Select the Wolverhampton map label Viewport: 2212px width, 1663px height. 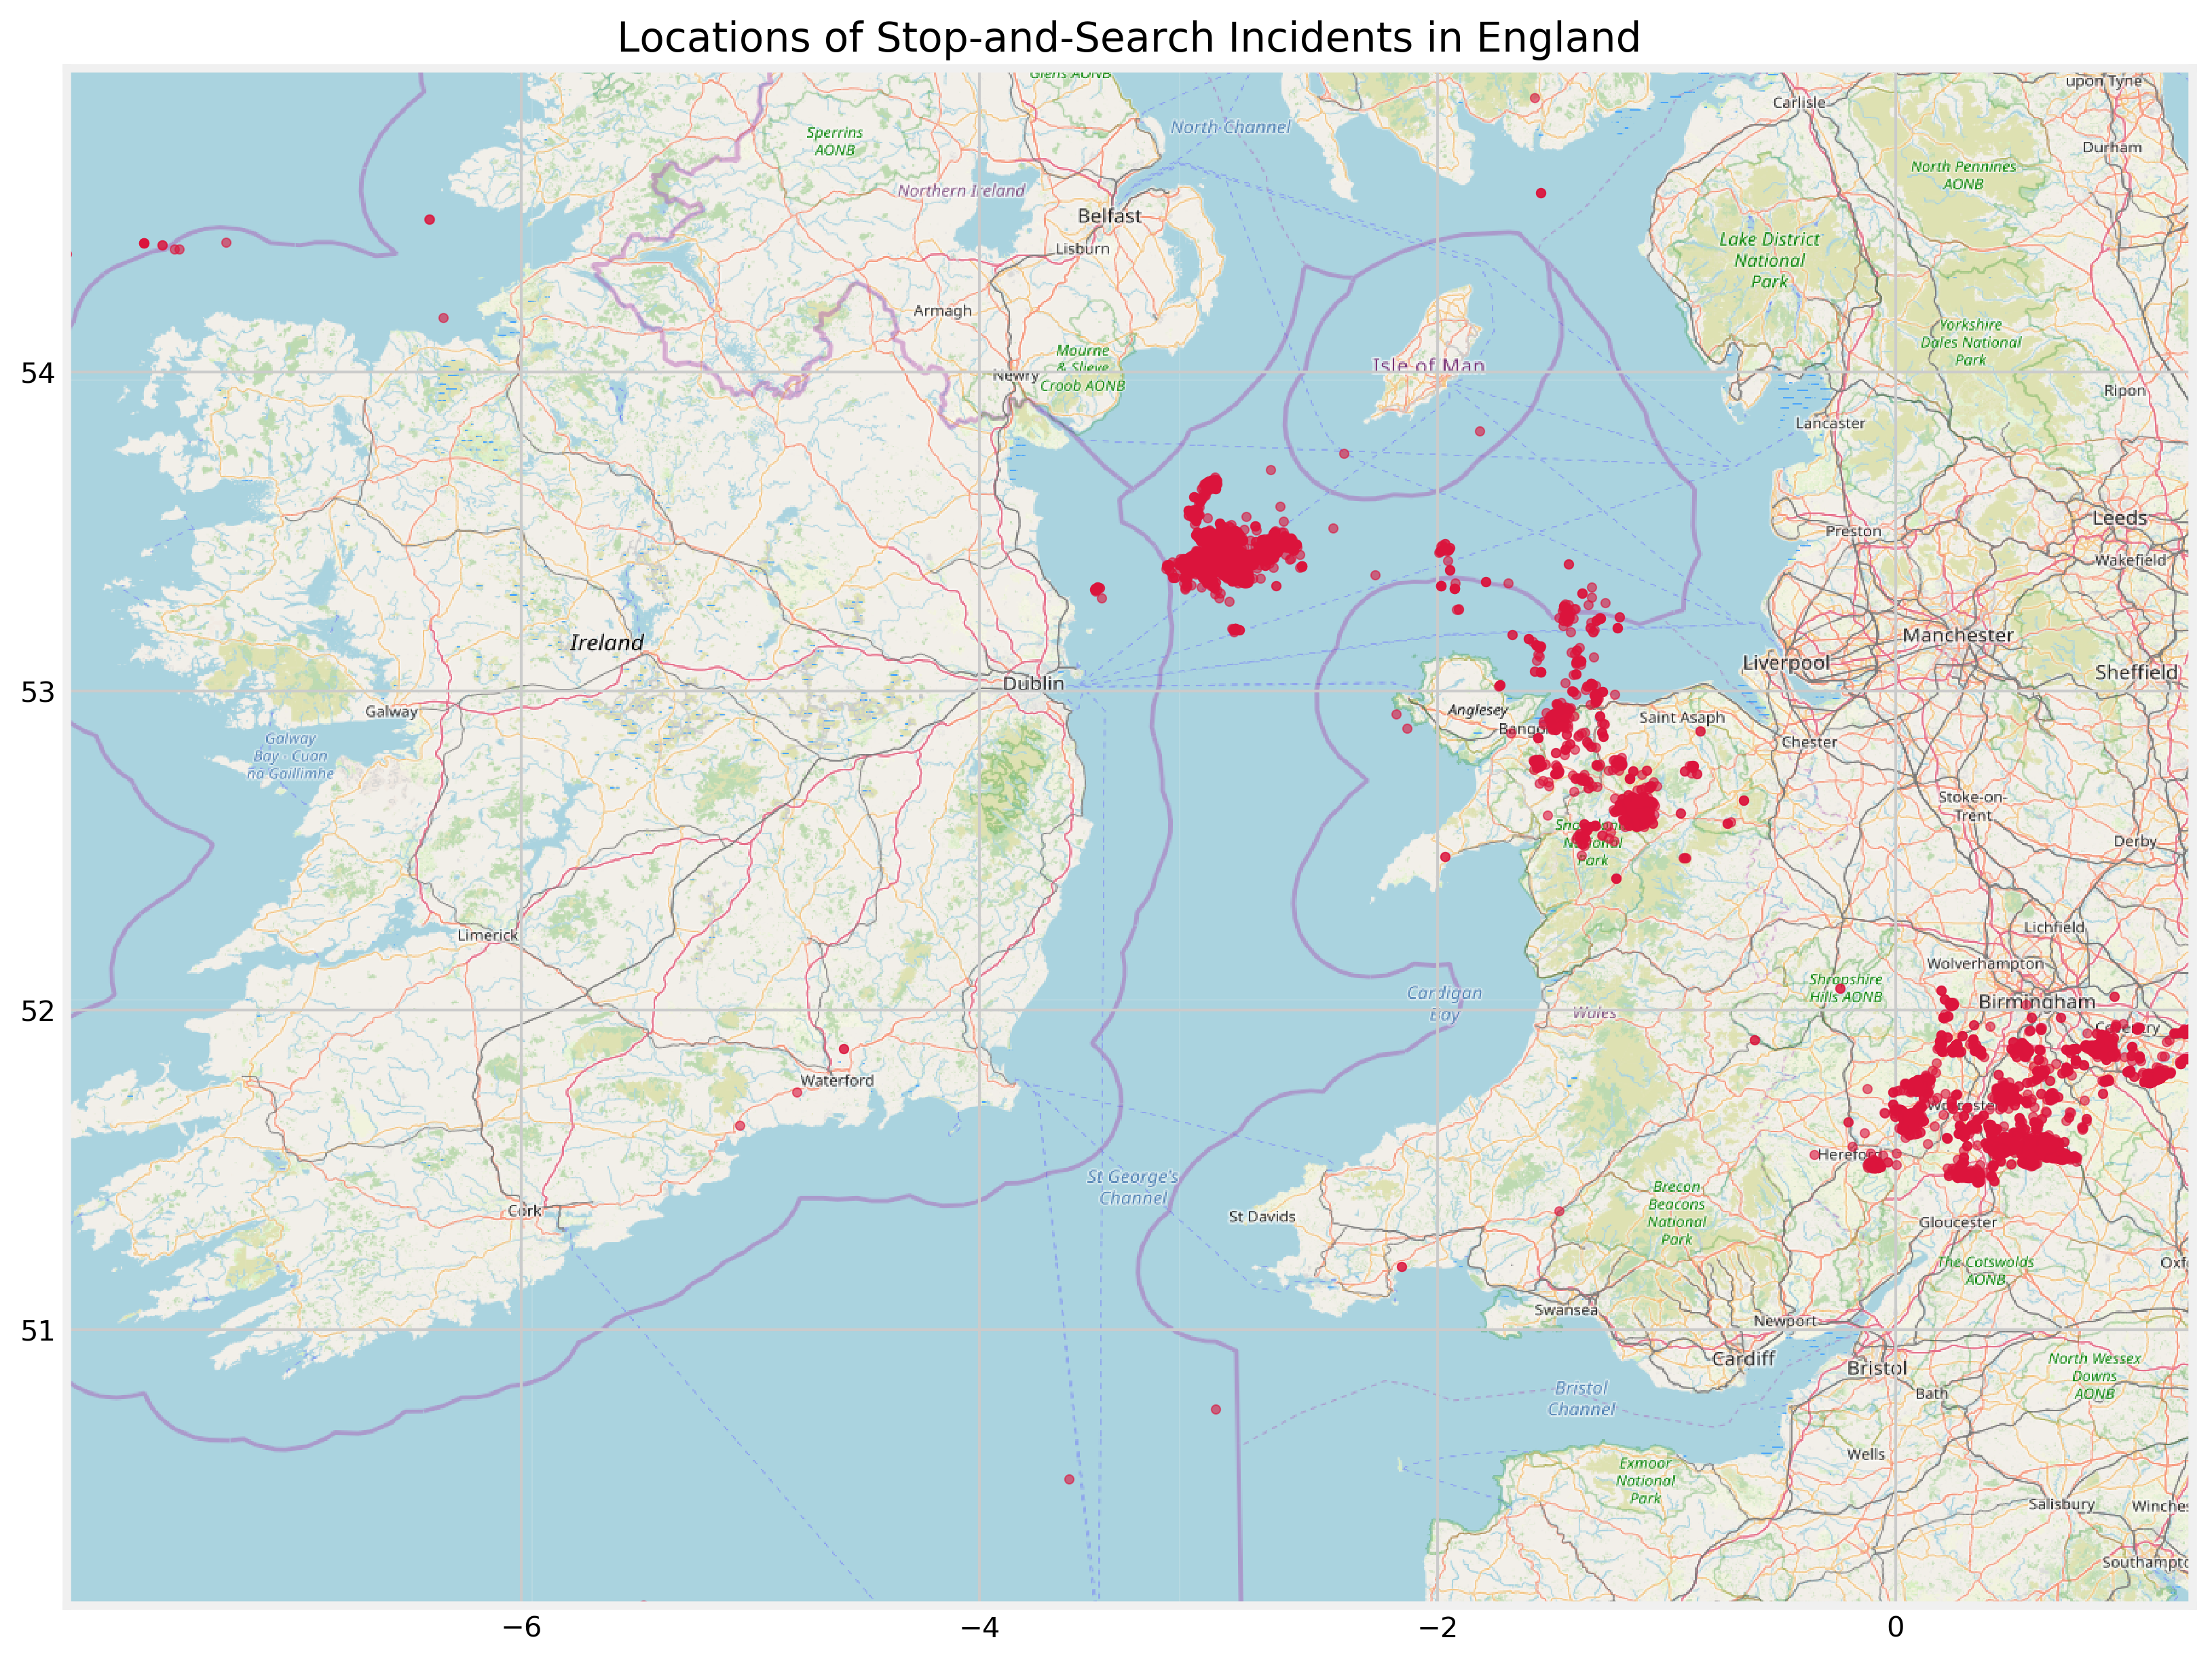(1985, 963)
